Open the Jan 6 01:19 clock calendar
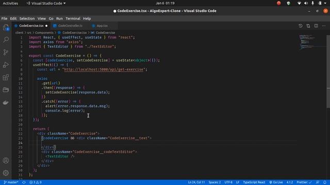The width and height of the screenshot is (330, 185). 165,3
